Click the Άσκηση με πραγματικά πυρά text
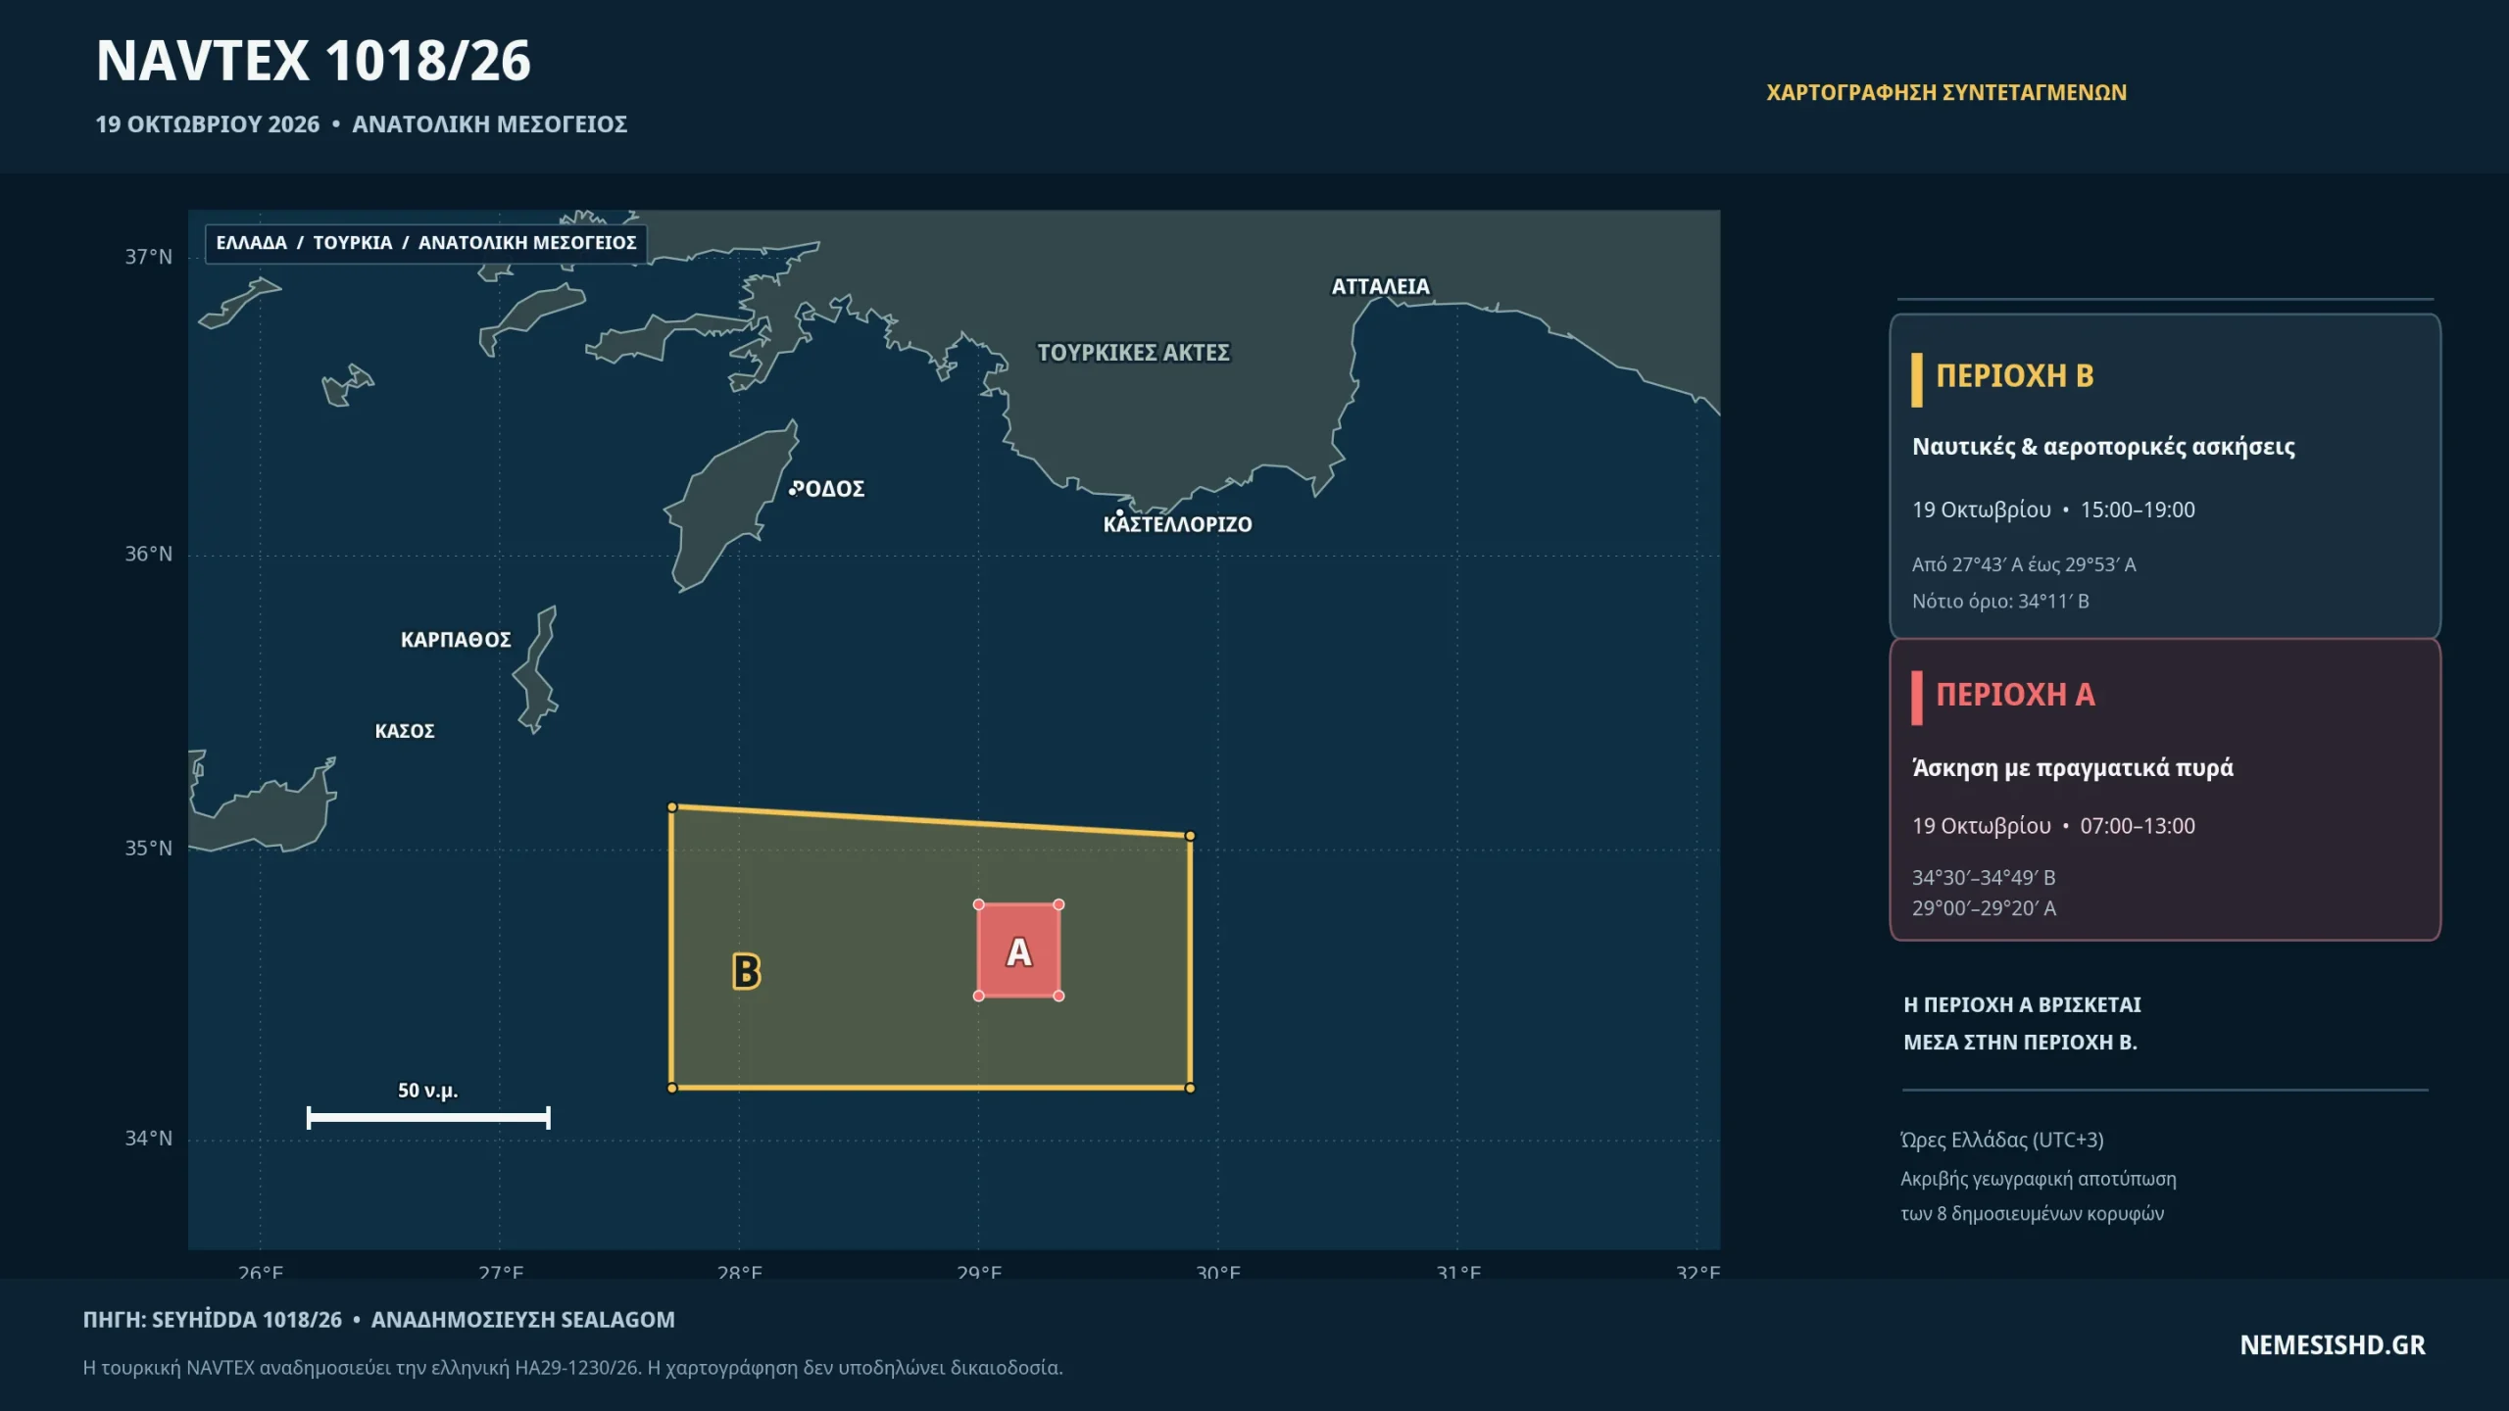 coord(2073,767)
